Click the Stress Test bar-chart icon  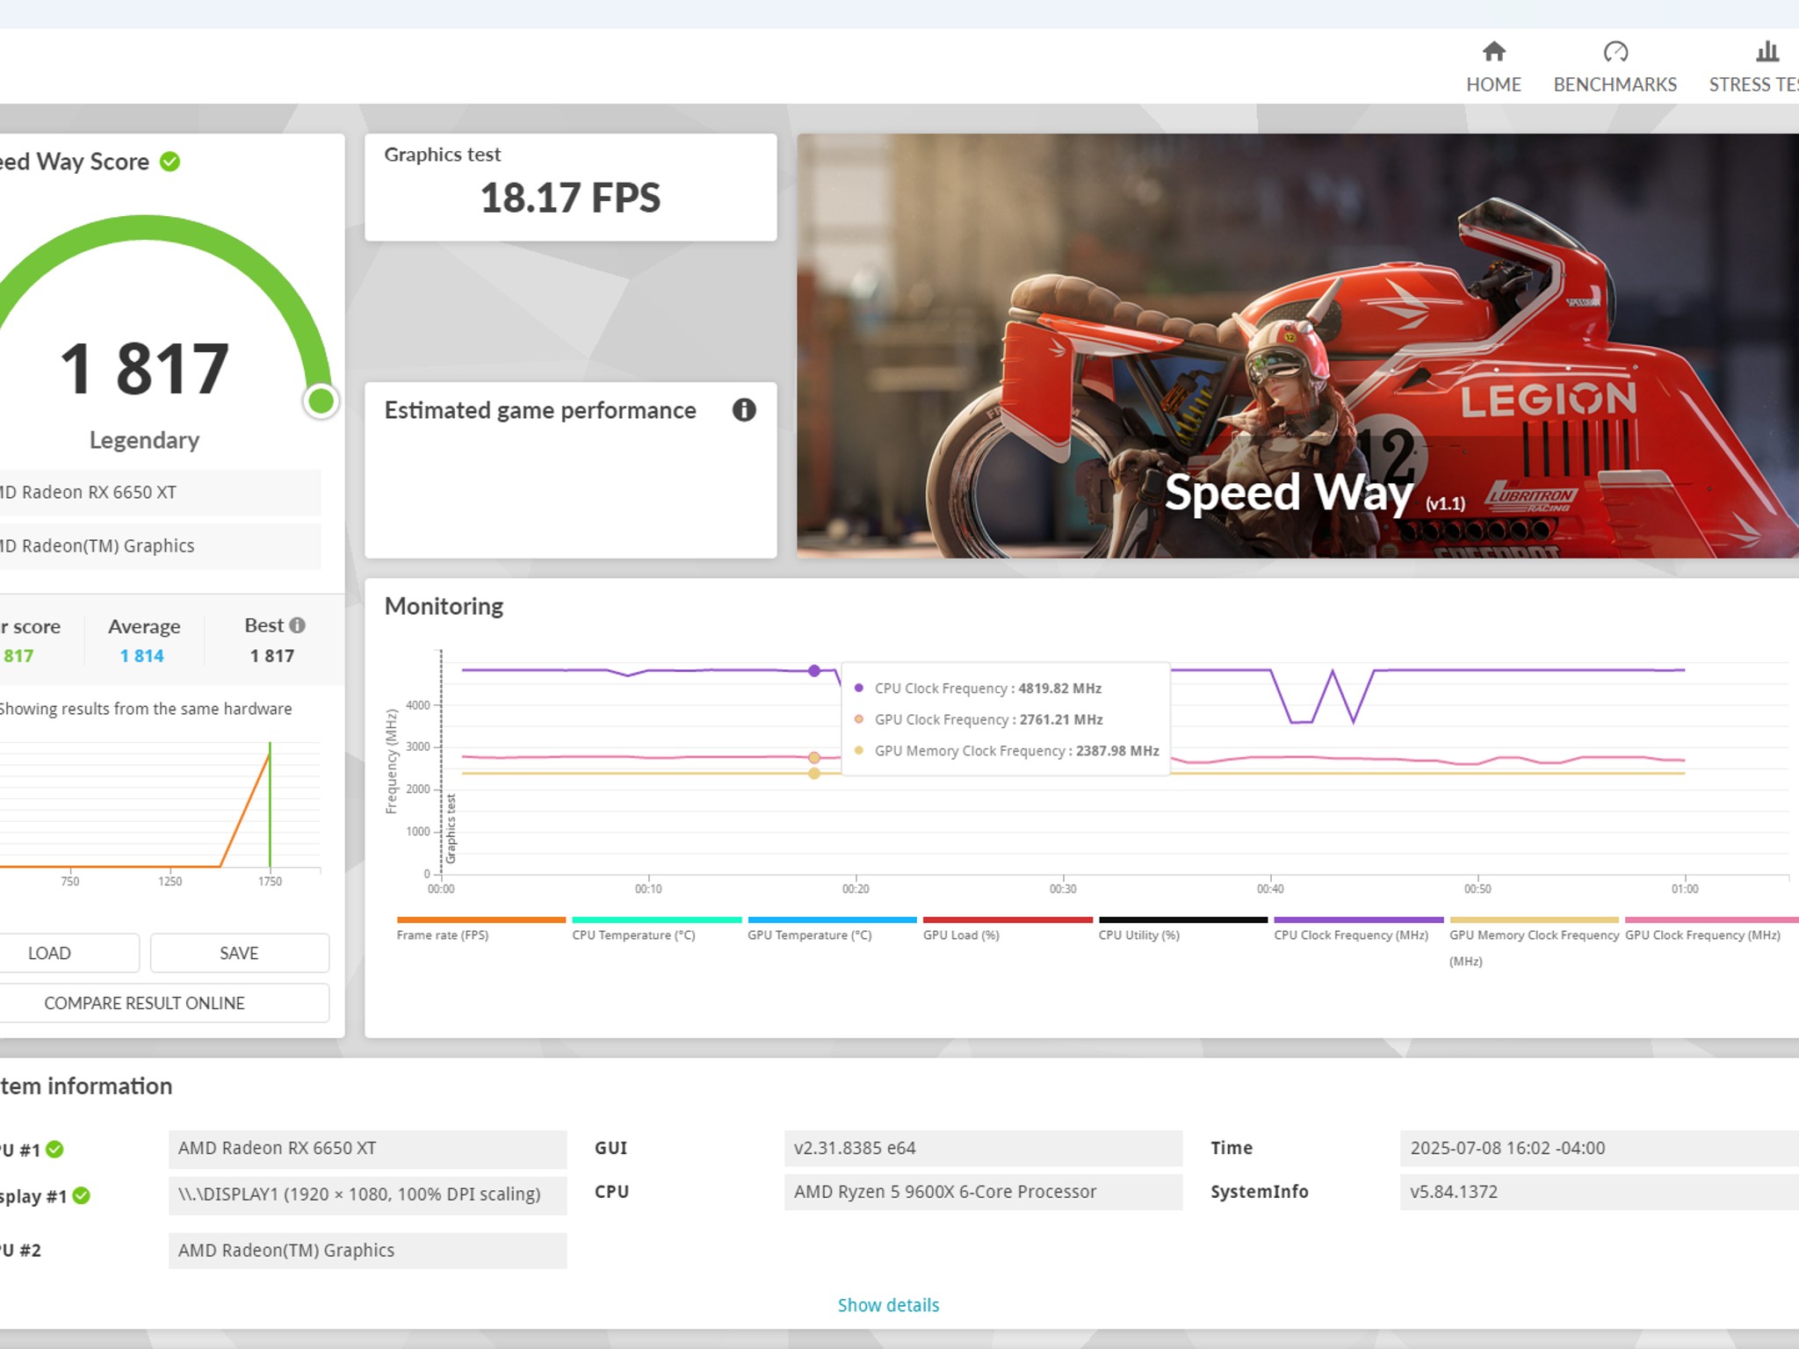point(1766,53)
